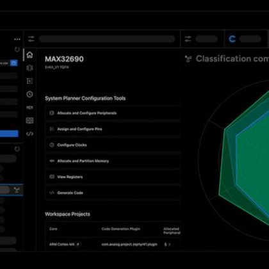Image resolution: width=269 pixels, height=269 pixels.
Task: Open the pin grid icon in sidebar
Action: pyautogui.click(x=29, y=81)
